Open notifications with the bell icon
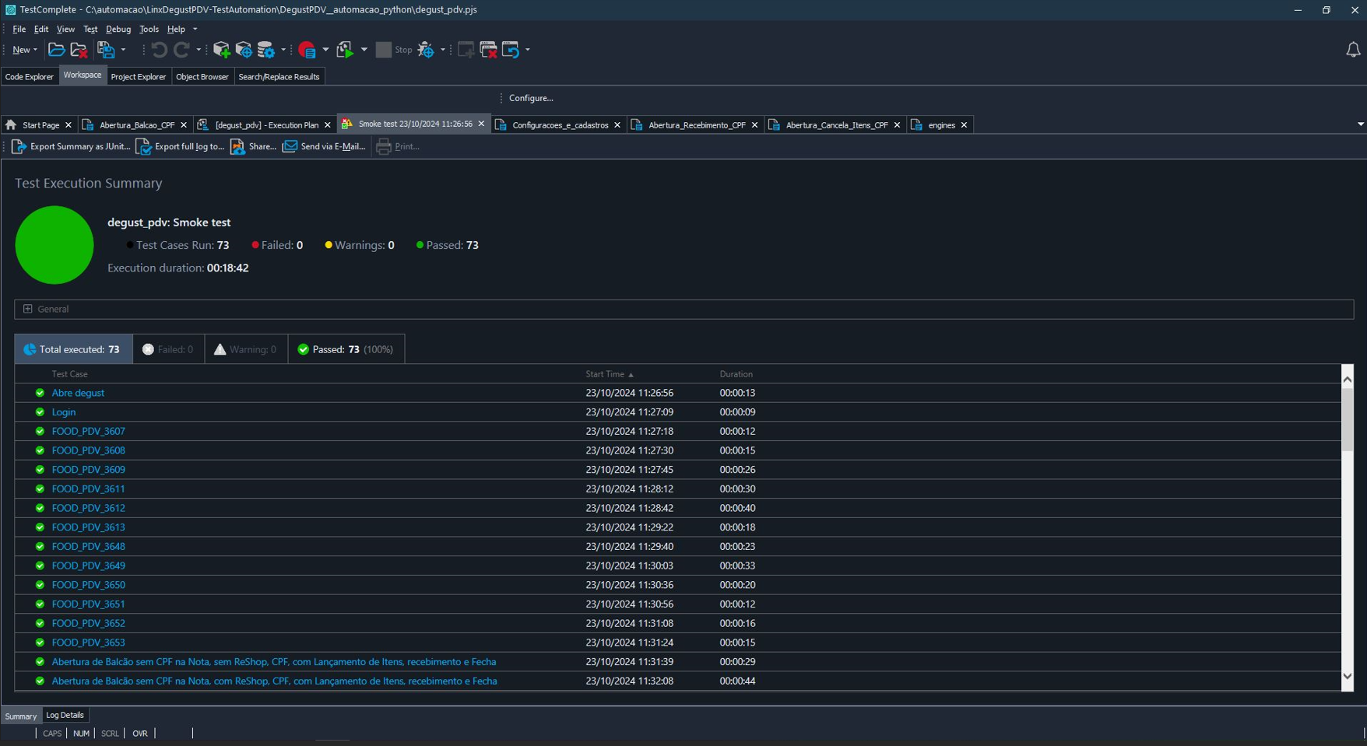Image resolution: width=1367 pixels, height=746 pixels. point(1353,50)
